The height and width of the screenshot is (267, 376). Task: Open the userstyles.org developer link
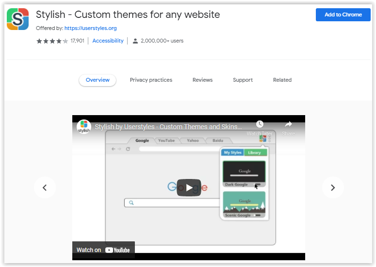coord(90,28)
